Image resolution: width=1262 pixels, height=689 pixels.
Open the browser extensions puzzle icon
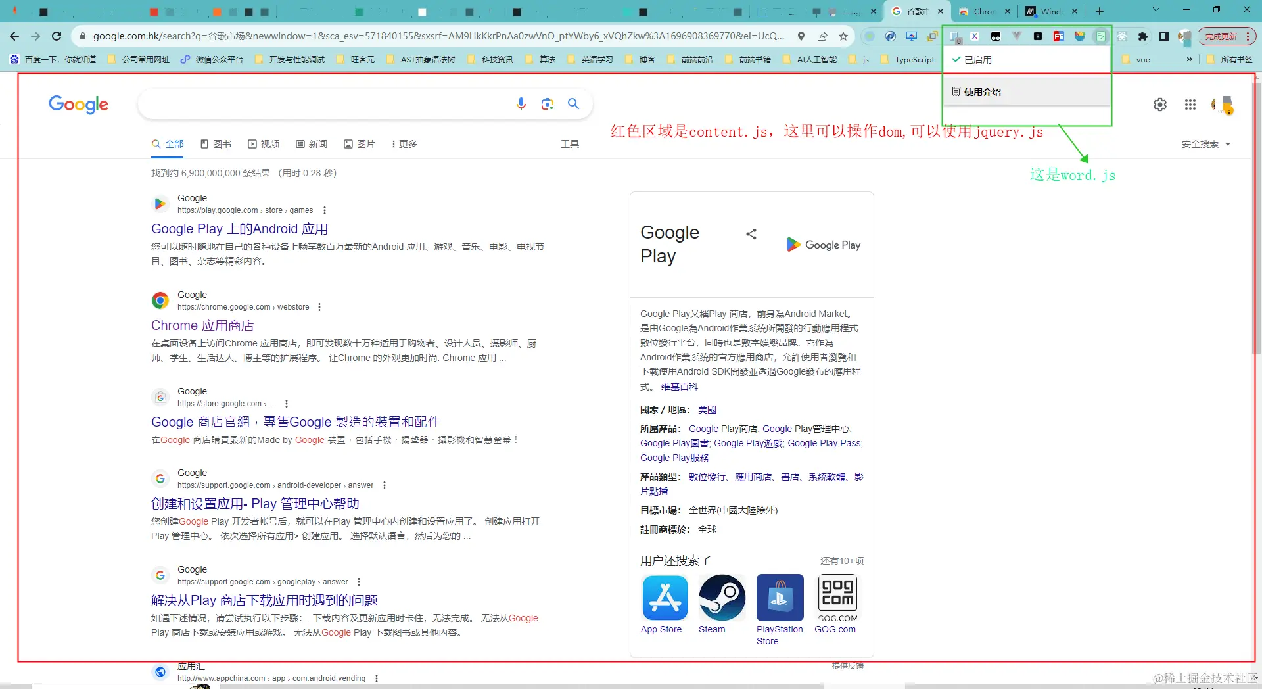tap(1144, 36)
